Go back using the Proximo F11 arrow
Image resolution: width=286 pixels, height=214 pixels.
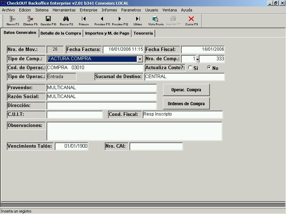[102, 21]
